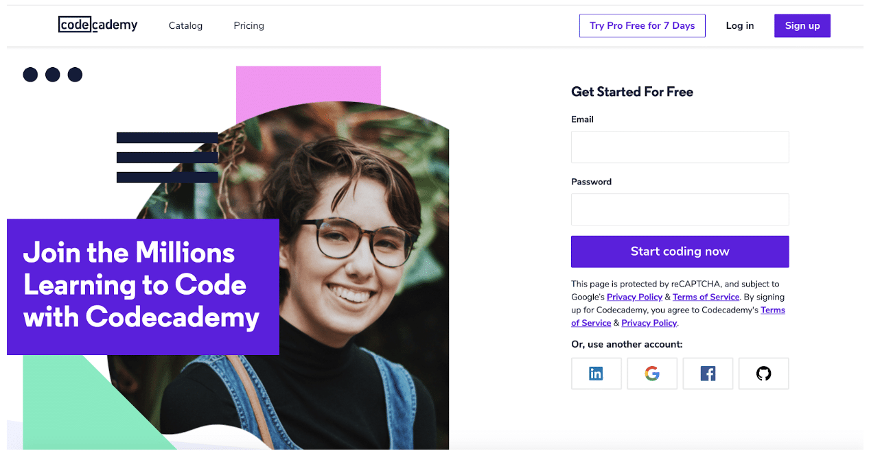Screen dimensions: 869x451
Task: Click the first dark dot decoration
Action: pos(30,74)
